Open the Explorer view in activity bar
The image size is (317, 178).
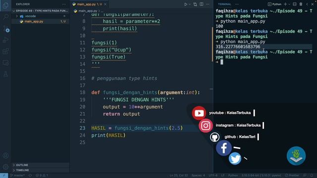coord(5,5)
